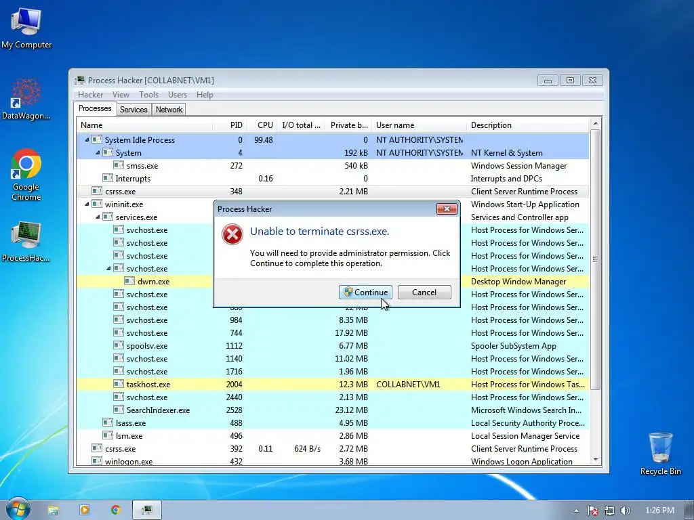Collapse the wininit.exe tree node
The image size is (694, 520).
tap(87, 204)
